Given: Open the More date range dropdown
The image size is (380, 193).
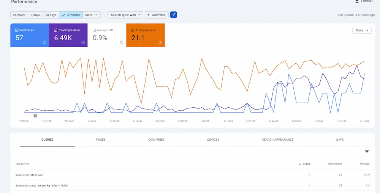Looking at the screenshot, I should [x=92, y=15].
